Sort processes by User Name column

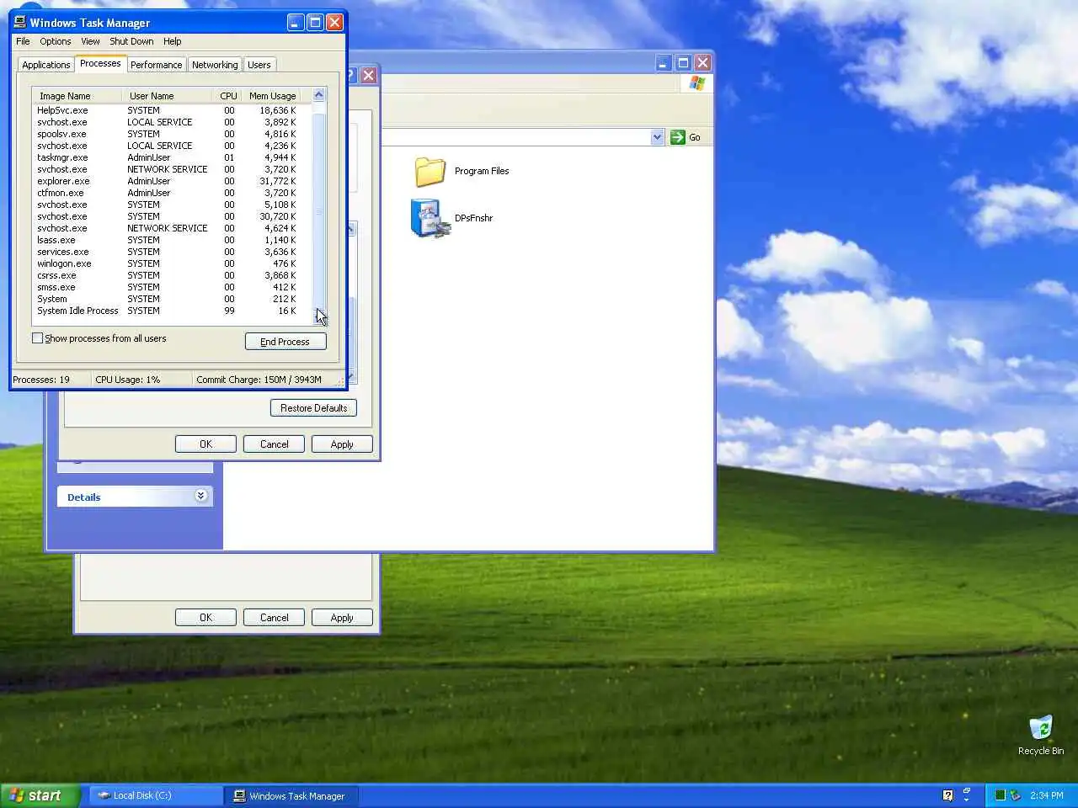coord(167,96)
